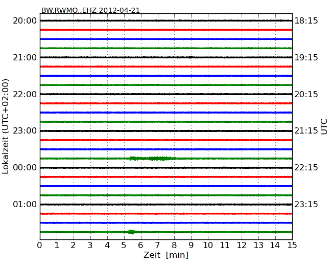Click the 3 minute tick label
Viewport: 332px width, 266px height.
click(x=90, y=245)
